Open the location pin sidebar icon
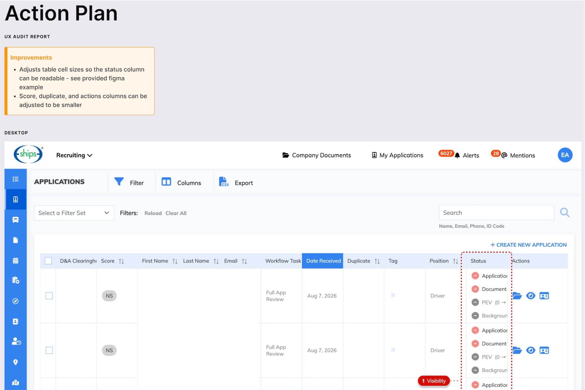 click(15, 362)
